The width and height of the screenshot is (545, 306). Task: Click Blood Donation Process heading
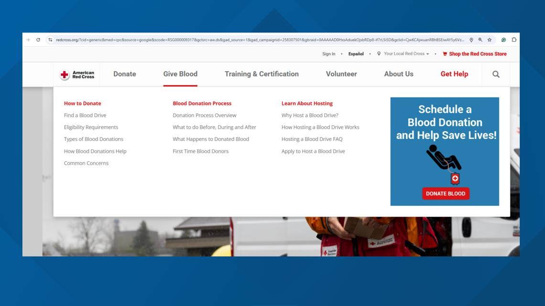click(202, 104)
